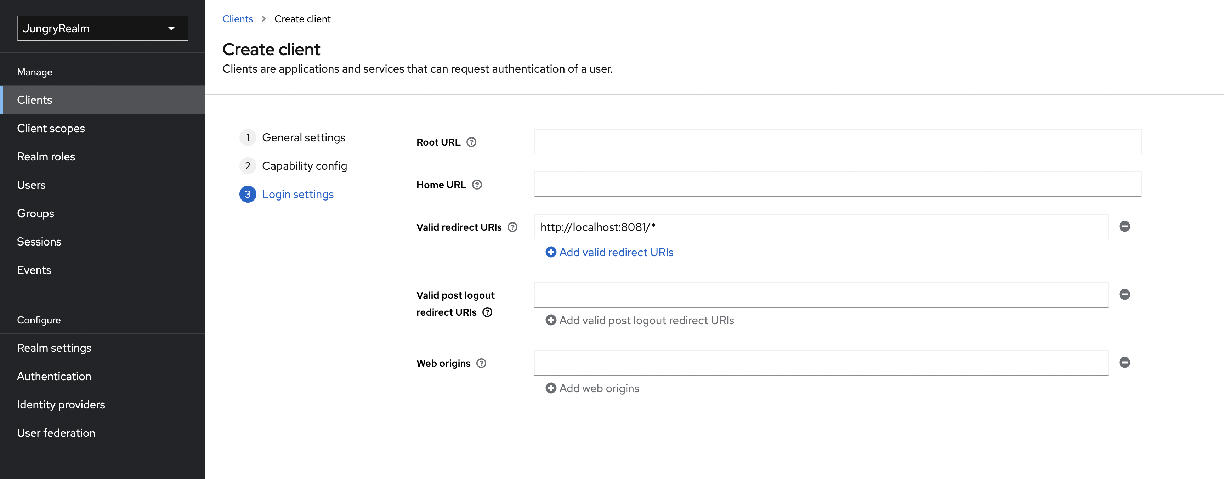
Task: Open Groups page
Action: [103, 213]
